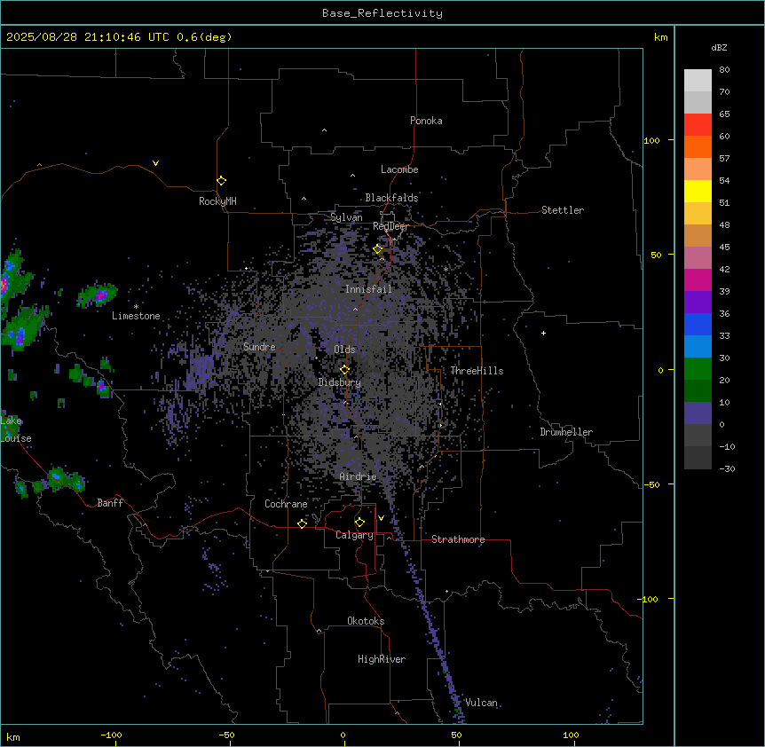Click the Vulcan city label
The height and width of the screenshot is (747, 765).
(481, 703)
